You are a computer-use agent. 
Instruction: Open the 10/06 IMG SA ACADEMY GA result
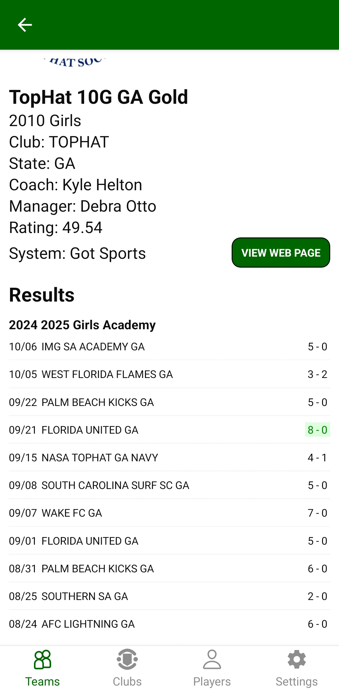tap(169, 347)
